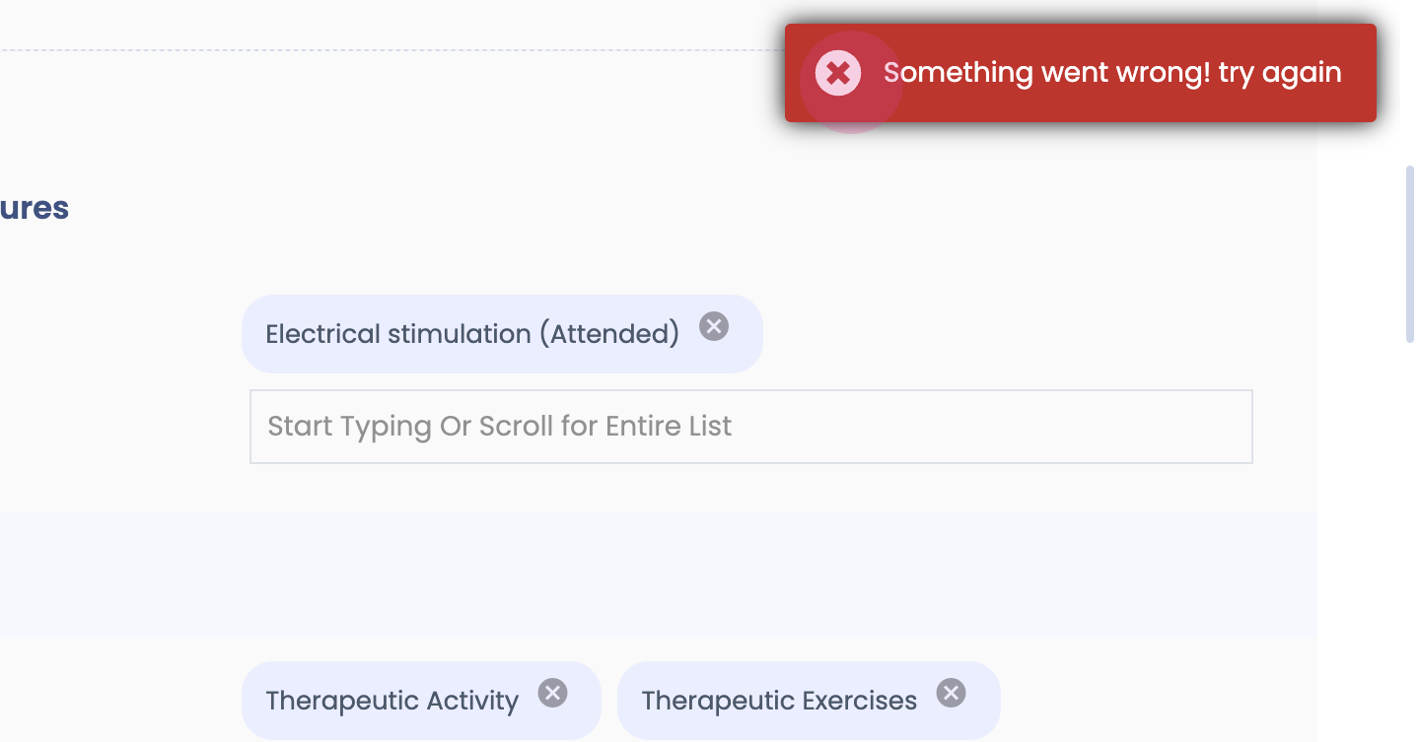Click the dashed divider line at the top
The width and height of the screenshot is (1420, 742).
394,49
